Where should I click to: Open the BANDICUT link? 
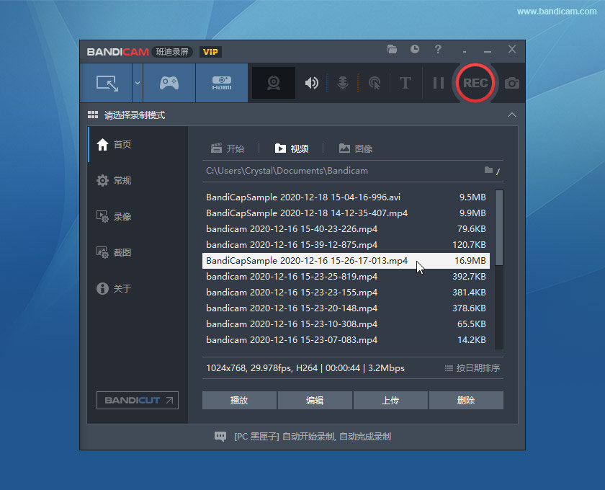(x=137, y=400)
